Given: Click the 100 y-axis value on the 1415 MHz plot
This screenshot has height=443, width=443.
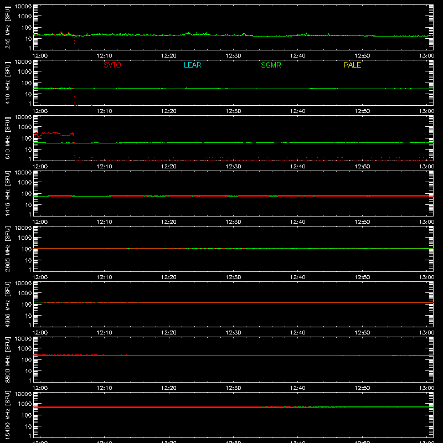Looking at the screenshot, I should pyautogui.click(x=27, y=194).
